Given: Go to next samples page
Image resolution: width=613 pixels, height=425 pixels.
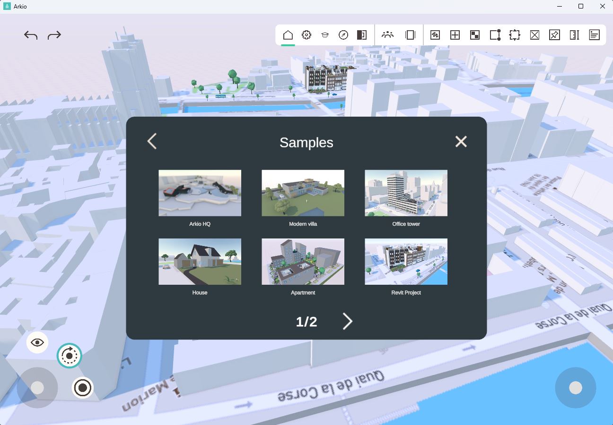Looking at the screenshot, I should coord(348,321).
